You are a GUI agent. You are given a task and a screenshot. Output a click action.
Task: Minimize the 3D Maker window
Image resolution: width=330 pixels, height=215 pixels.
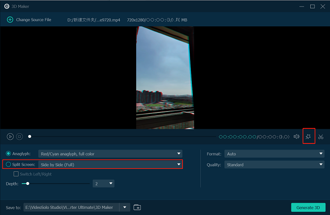tap(302, 7)
